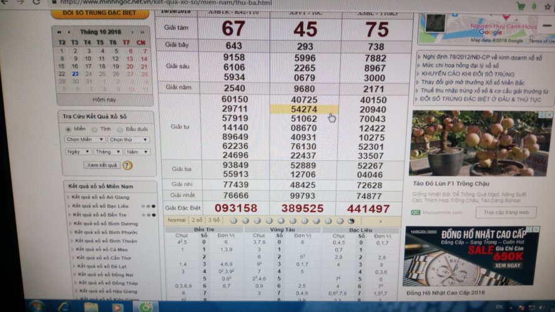Click the Xem kết quả button

pos(101,165)
